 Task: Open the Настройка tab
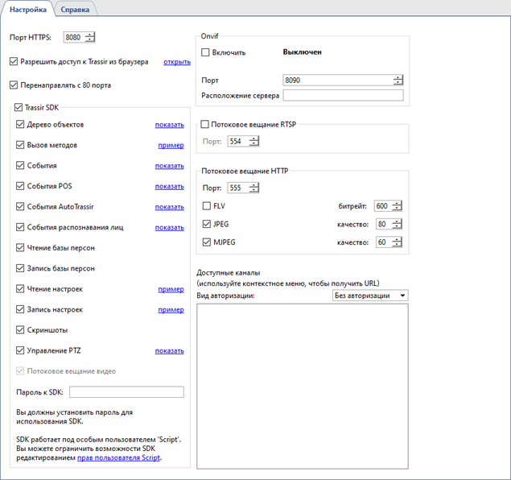point(28,9)
